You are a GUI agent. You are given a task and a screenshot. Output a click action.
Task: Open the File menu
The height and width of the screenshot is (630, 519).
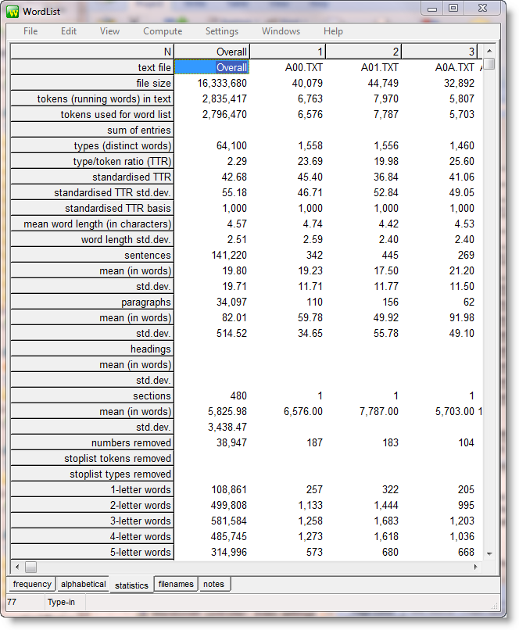30,31
